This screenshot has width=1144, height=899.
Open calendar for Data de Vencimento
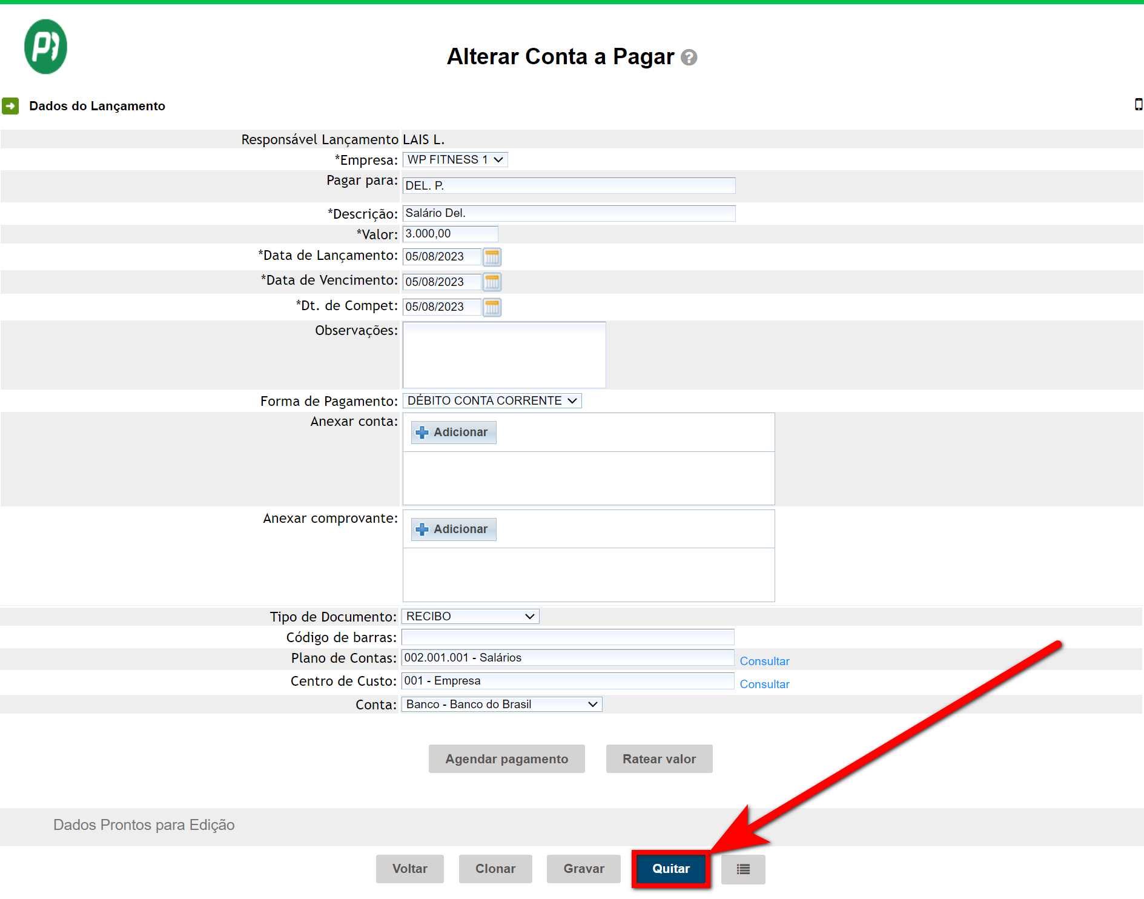pyautogui.click(x=492, y=282)
